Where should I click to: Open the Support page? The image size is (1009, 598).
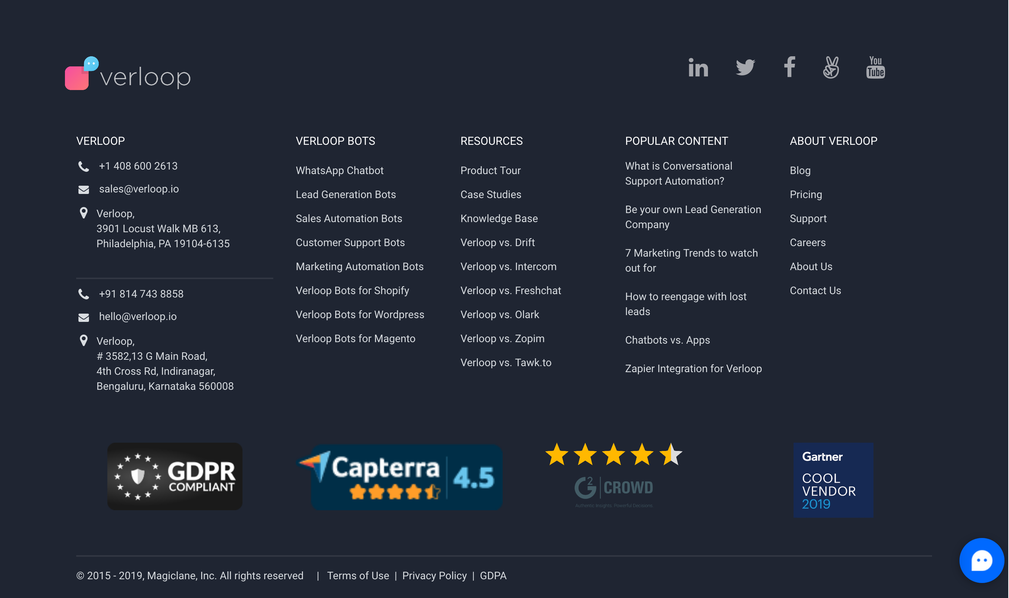tap(808, 218)
